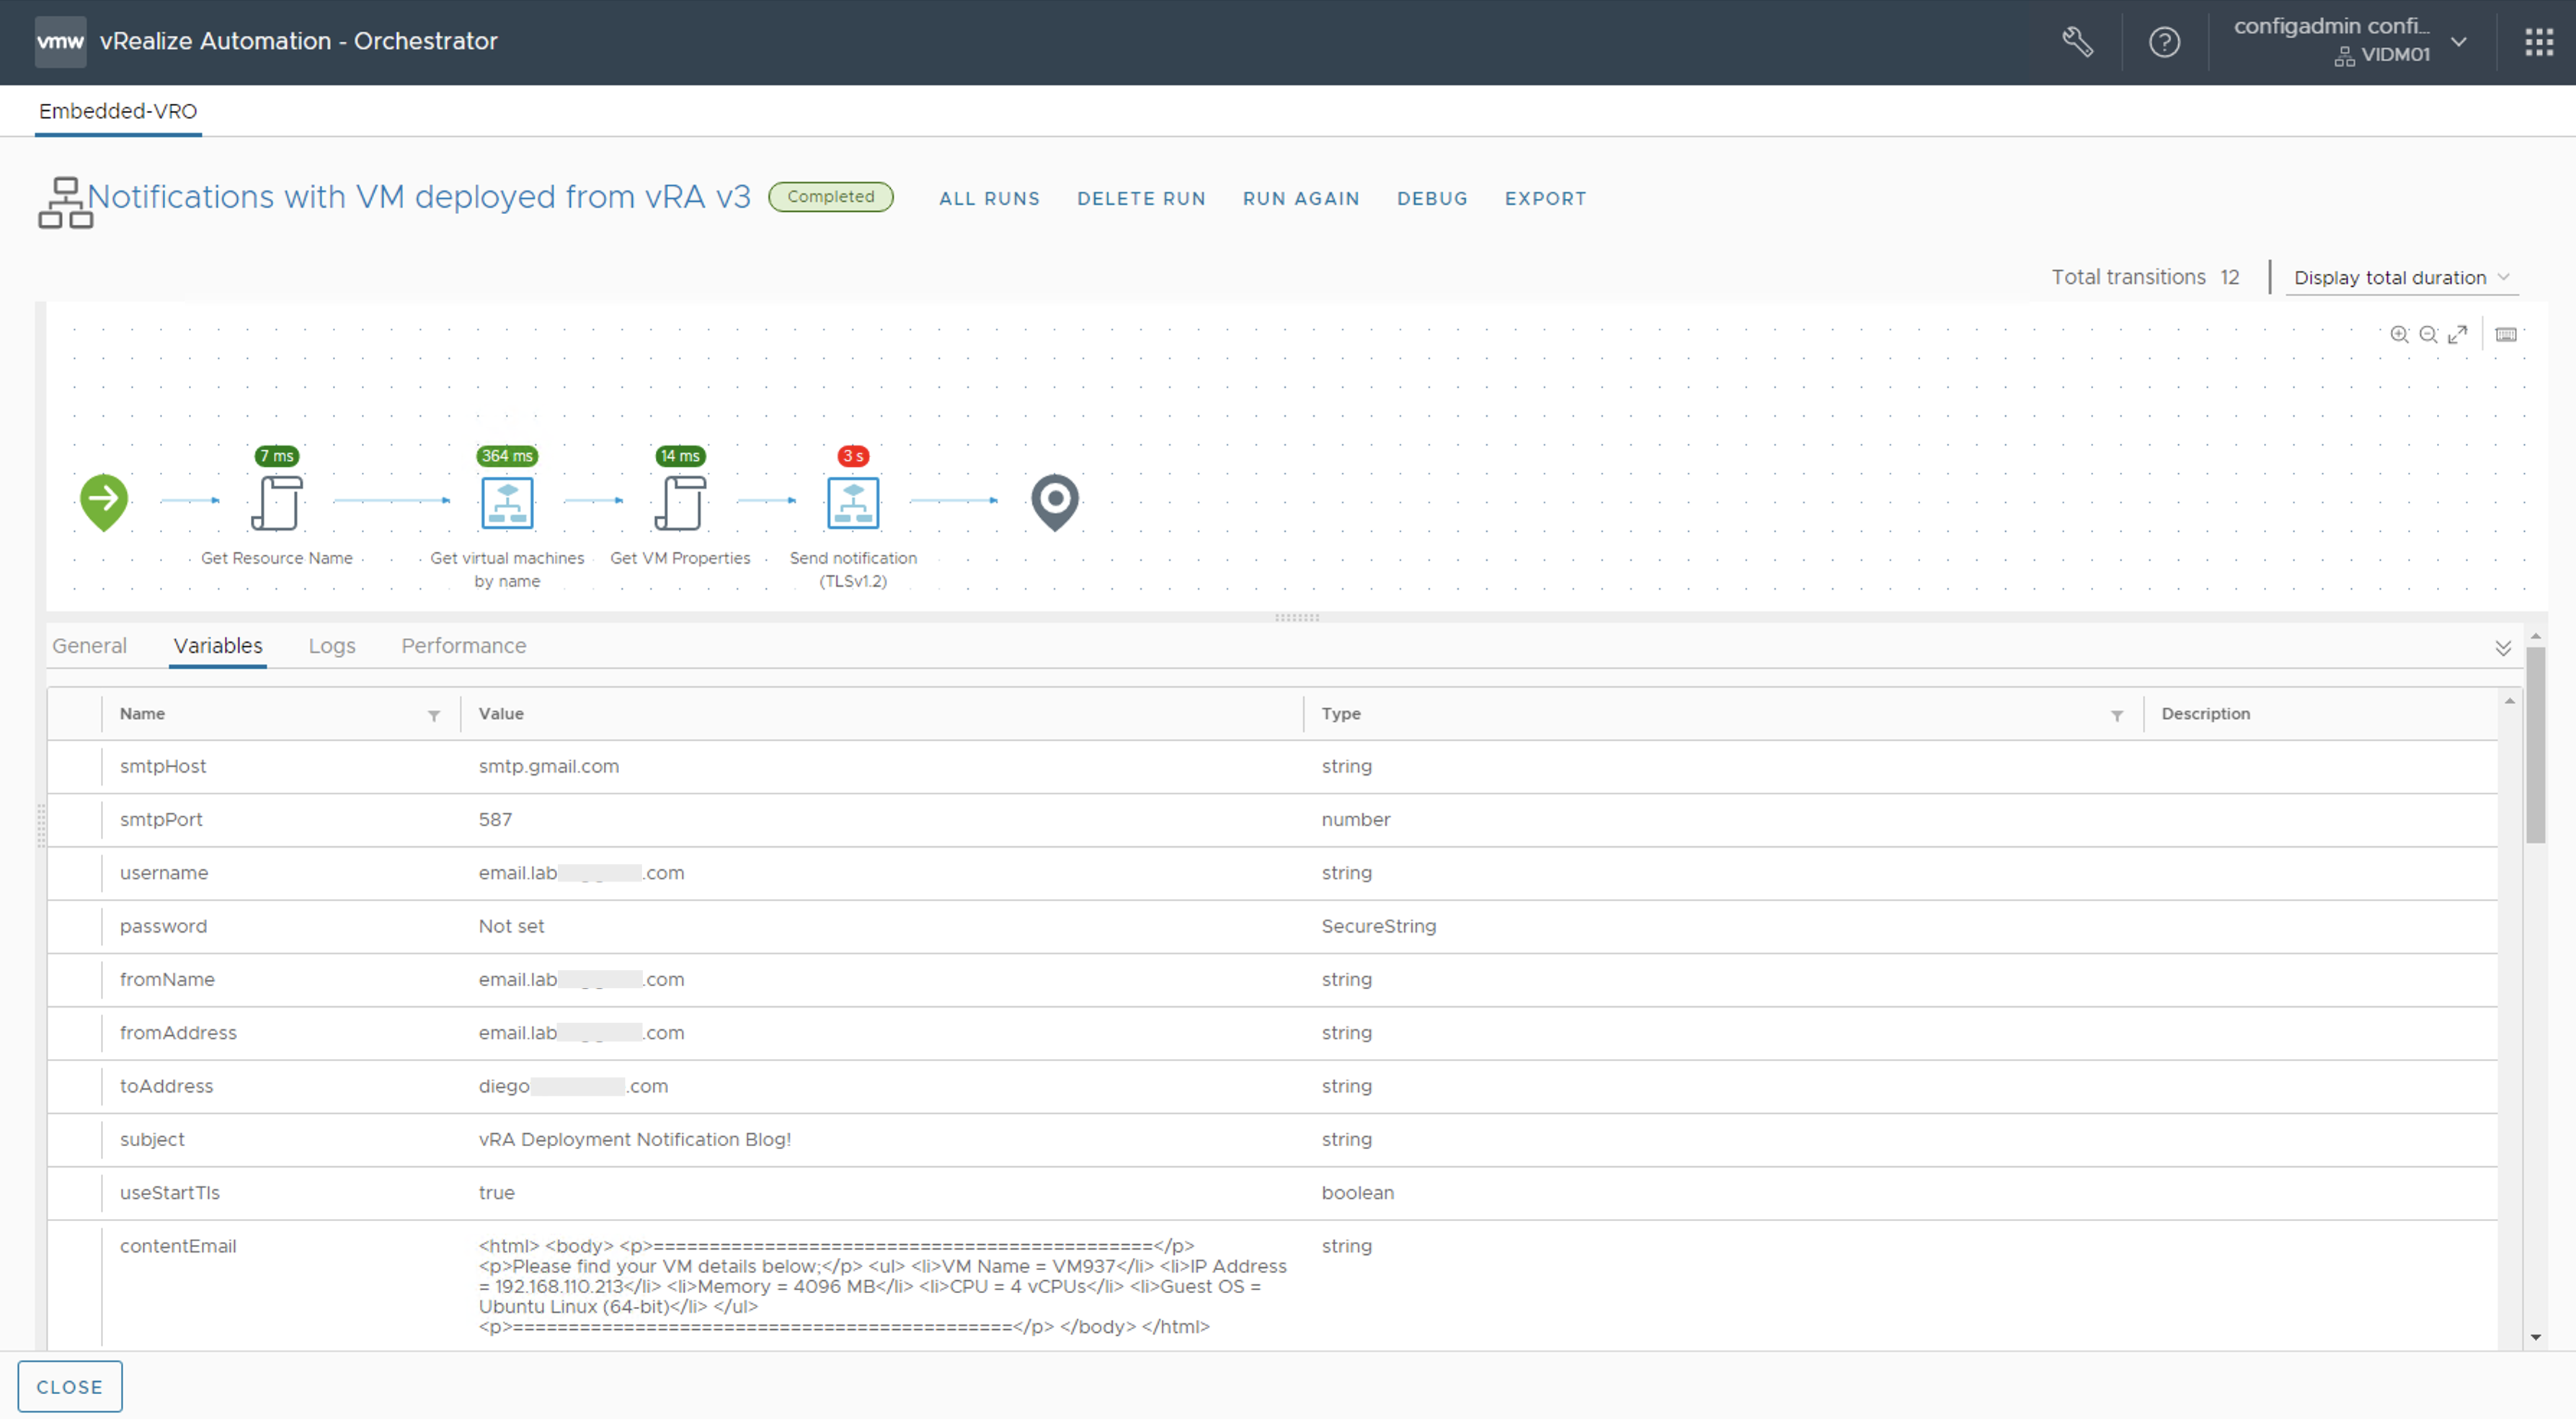The image size is (2576, 1420).
Task: Switch to the Performance tab
Action: click(x=463, y=646)
